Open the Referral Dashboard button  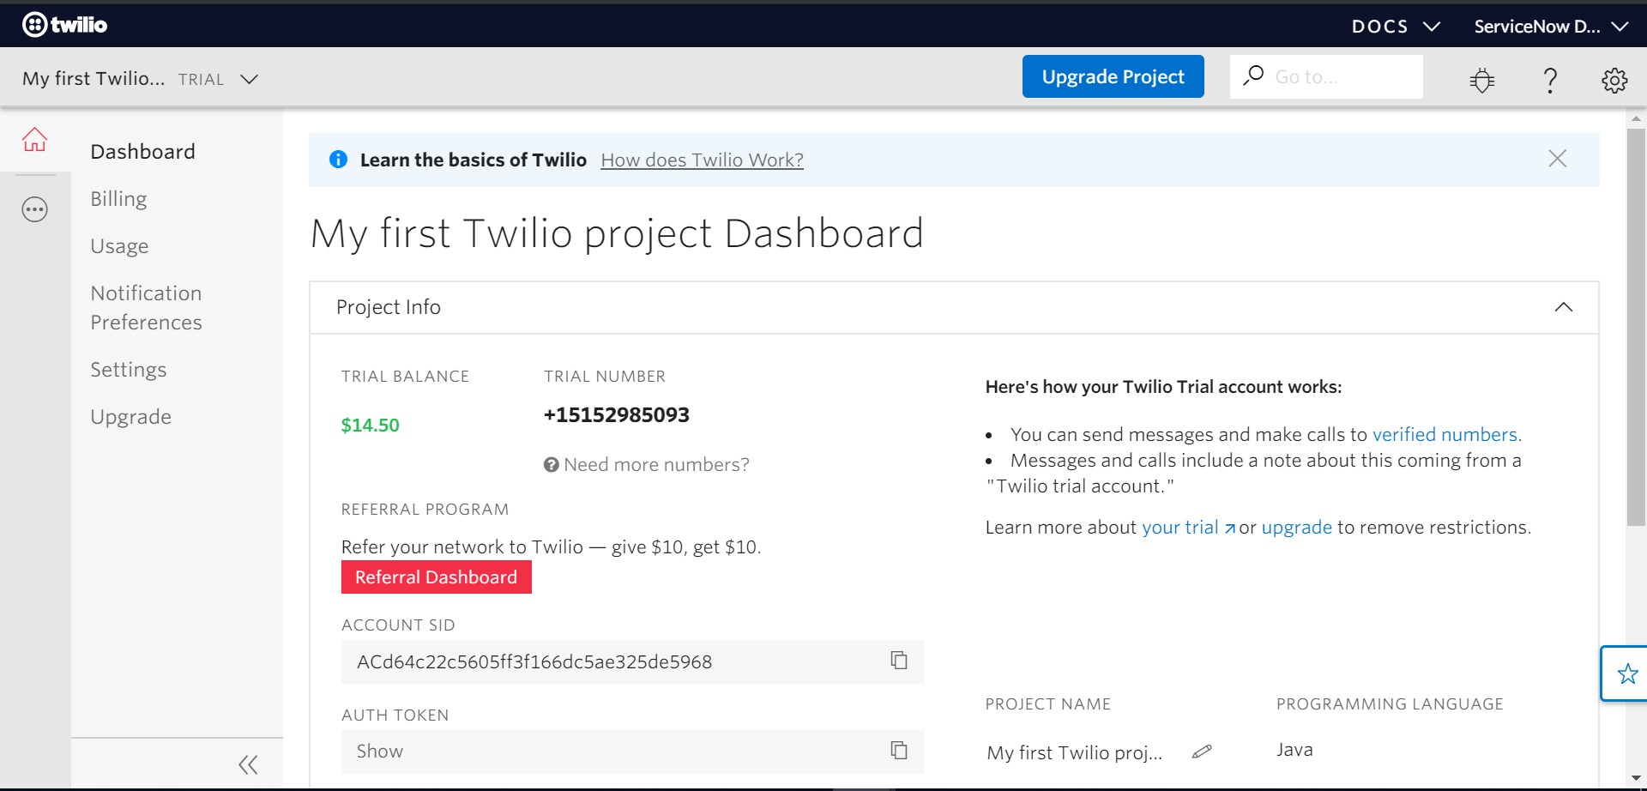[x=436, y=577]
